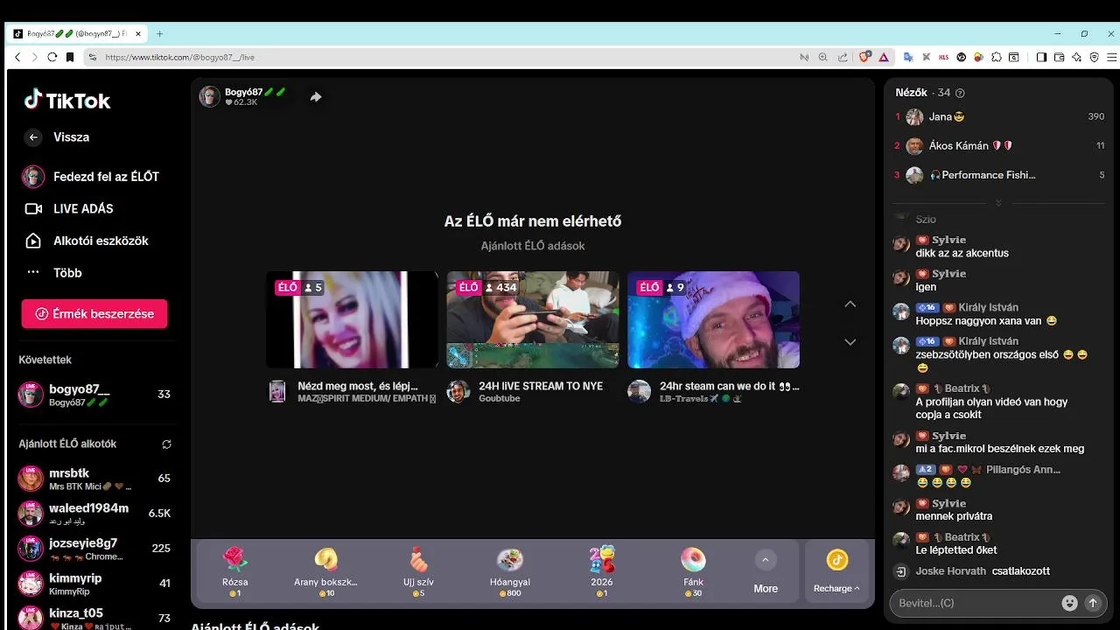This screenshot has height=630, width=1120.
Task: Open a new browser tab
Action: click(x=159, y=34)
